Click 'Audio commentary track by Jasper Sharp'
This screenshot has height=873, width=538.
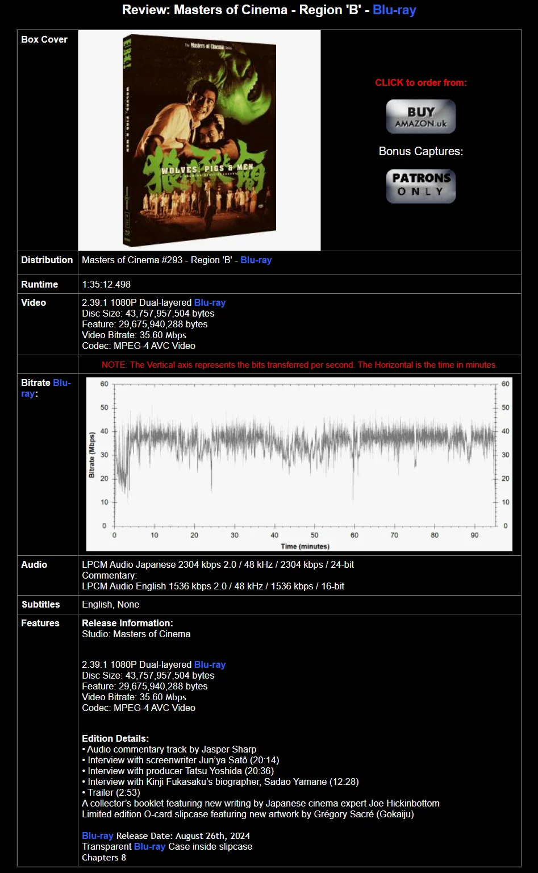tap(169, 749)
